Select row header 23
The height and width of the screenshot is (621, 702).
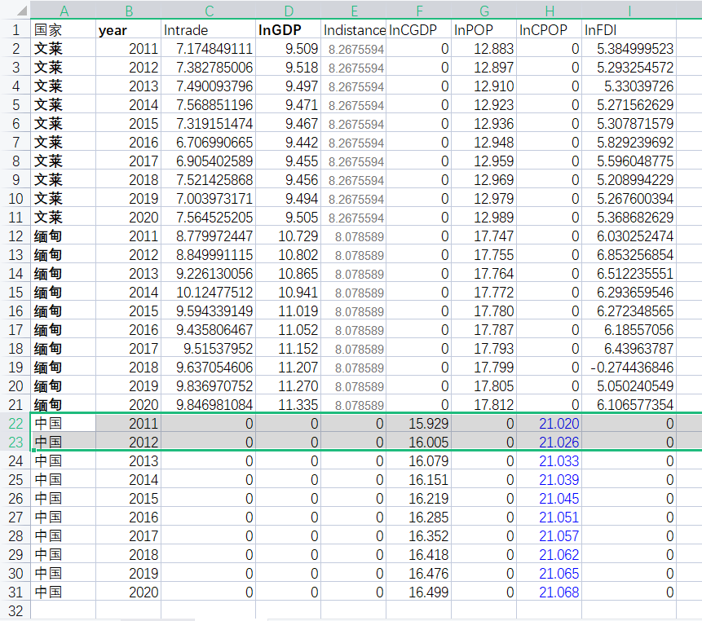click(15, 442)
